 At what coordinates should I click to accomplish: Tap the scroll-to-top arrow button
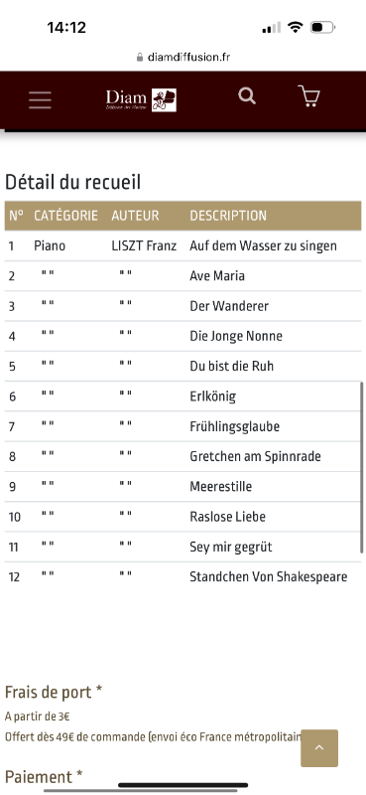tap(319, 748)
